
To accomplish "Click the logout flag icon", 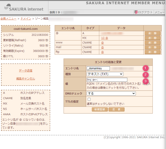I will [x=136, y=12].
